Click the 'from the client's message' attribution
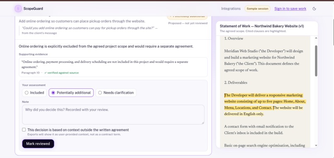334x158 pixels. [39, 33]
